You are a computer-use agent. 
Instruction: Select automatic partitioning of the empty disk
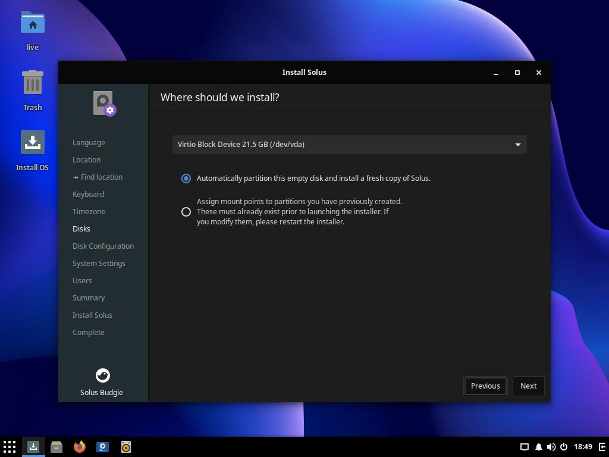tap(186, 179)
